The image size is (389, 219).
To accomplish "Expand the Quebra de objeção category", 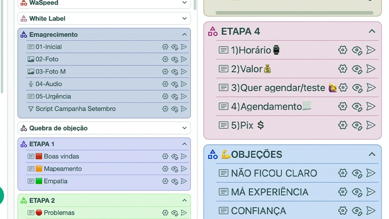I will click(x=184, y=128).
